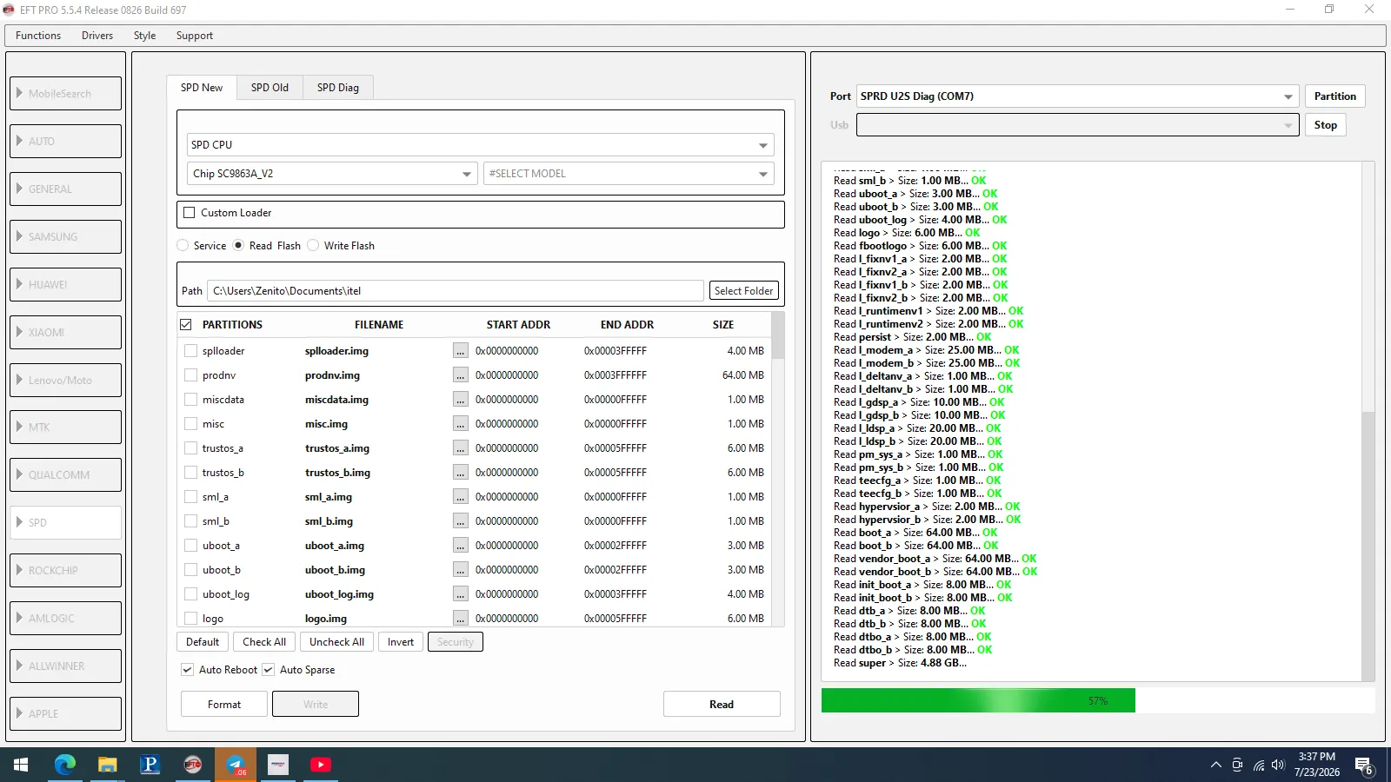Expand the ROCKCHIP sidebar section

point(66,570)
